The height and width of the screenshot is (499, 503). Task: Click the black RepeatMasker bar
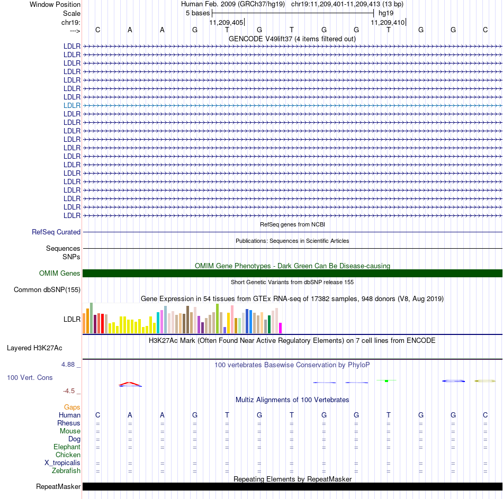tap(292, 486)
